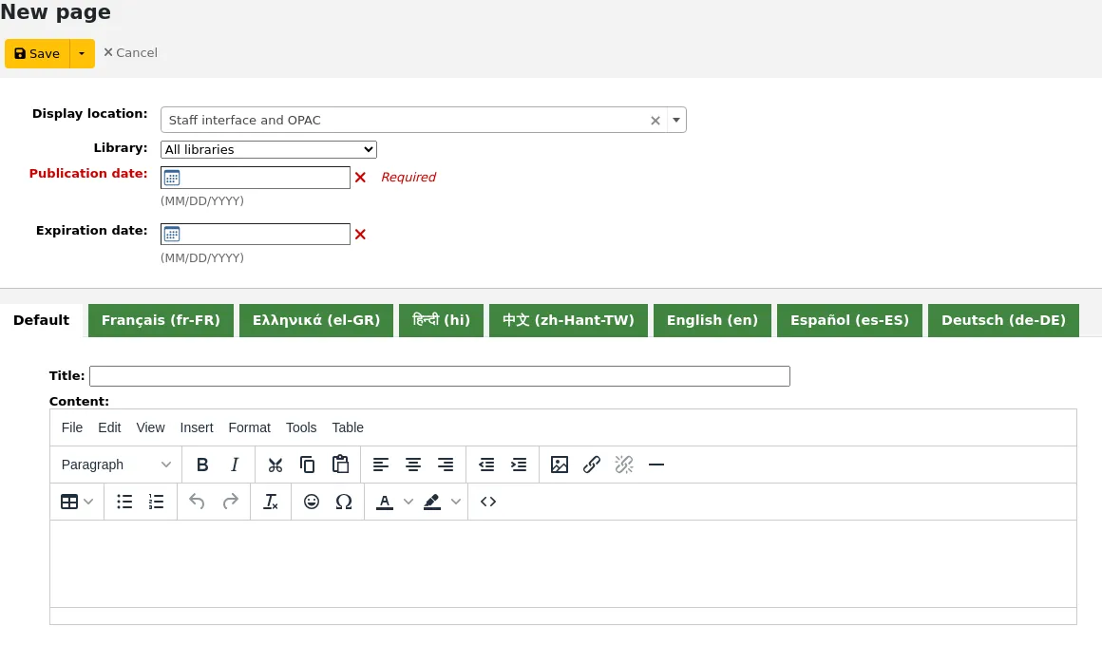Remove link with unlink icon
Viewport: 1102px width, 664px height.
624,465
